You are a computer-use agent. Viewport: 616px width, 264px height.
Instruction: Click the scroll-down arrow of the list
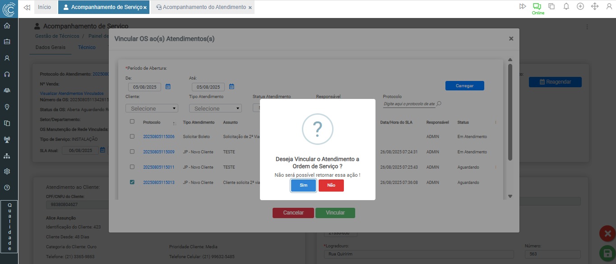point(510,196)
